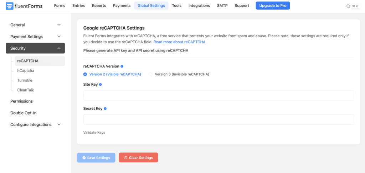This screenshot has width=365, height=173.
Task: Click info icon beside Secret Key
Action: [x=105, y=109]
